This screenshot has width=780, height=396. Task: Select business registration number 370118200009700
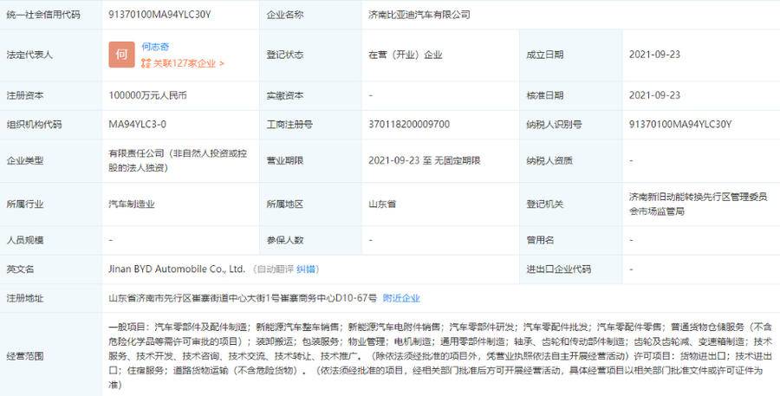pyautogui.click(x=409, y=125)
